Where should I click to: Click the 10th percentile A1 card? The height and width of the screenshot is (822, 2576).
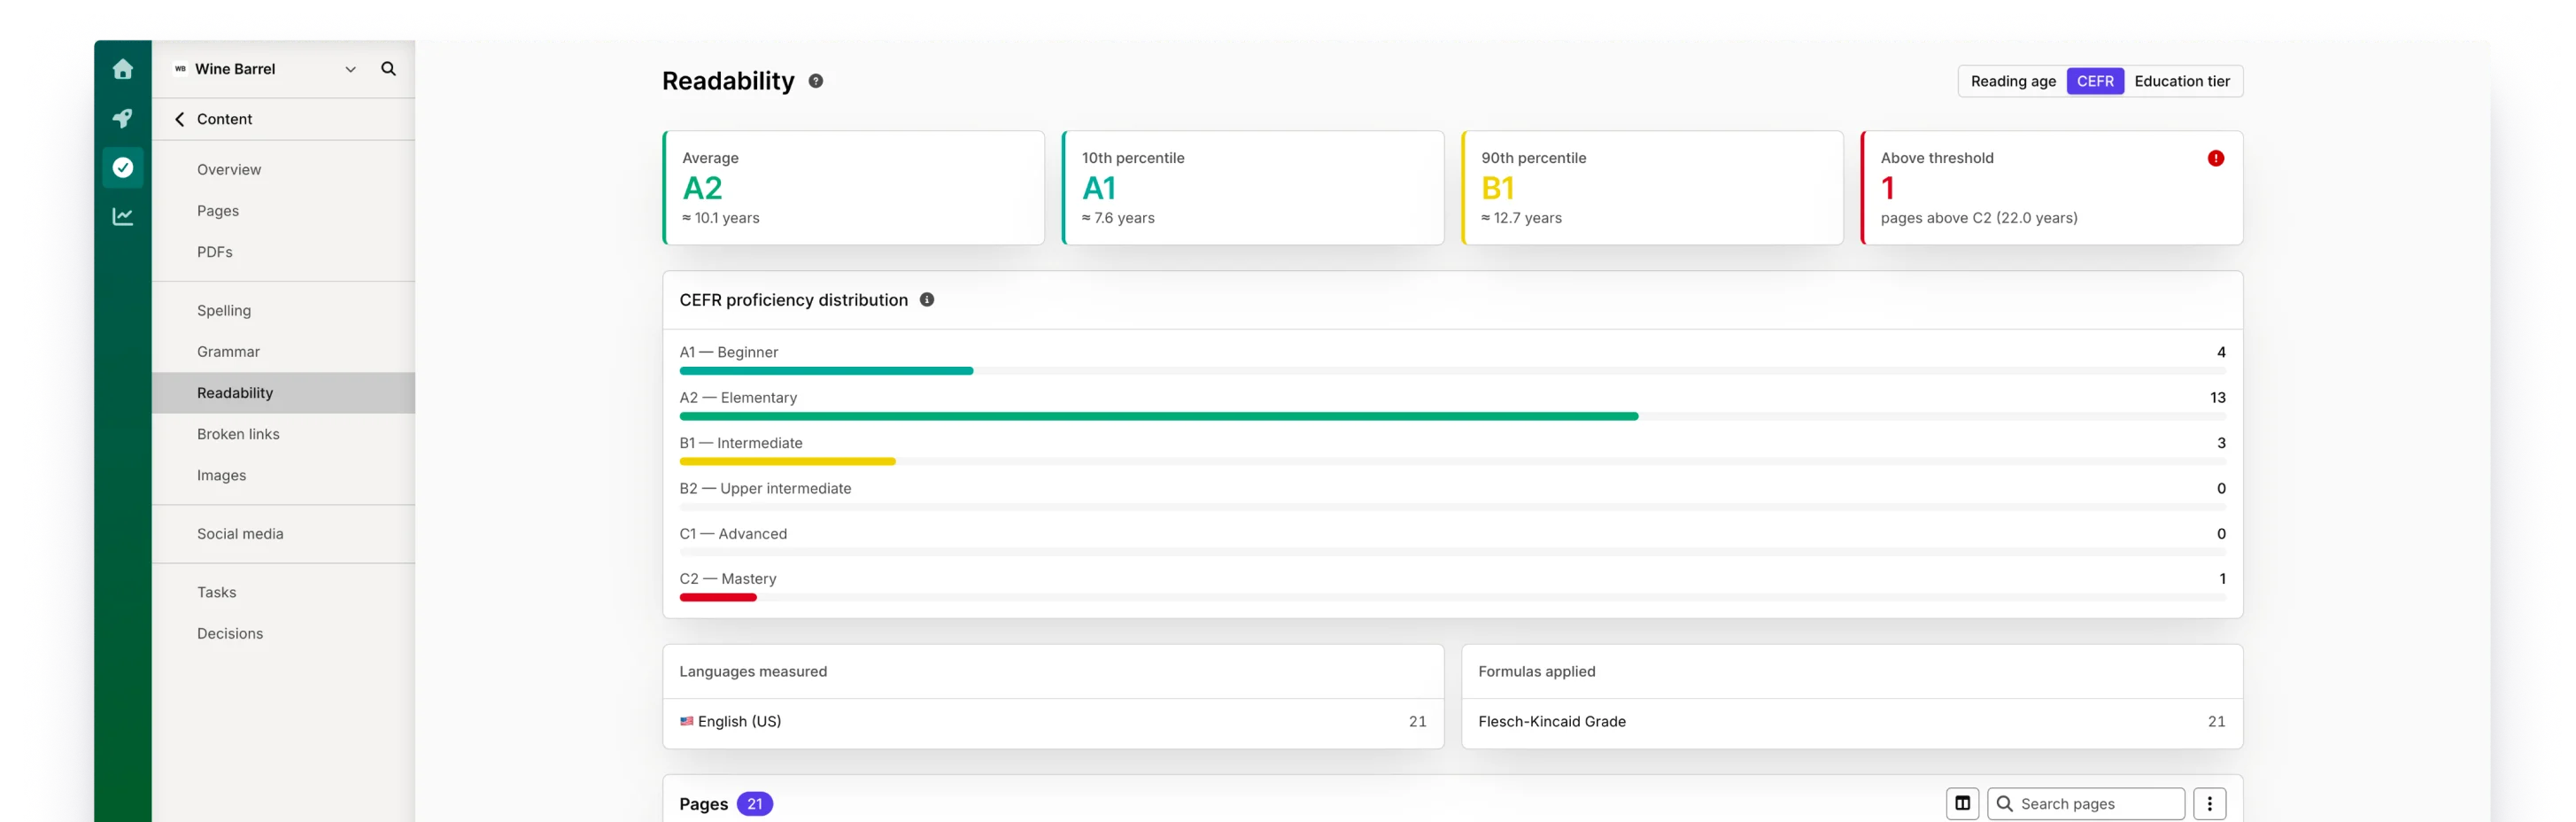pos(1252,188)
